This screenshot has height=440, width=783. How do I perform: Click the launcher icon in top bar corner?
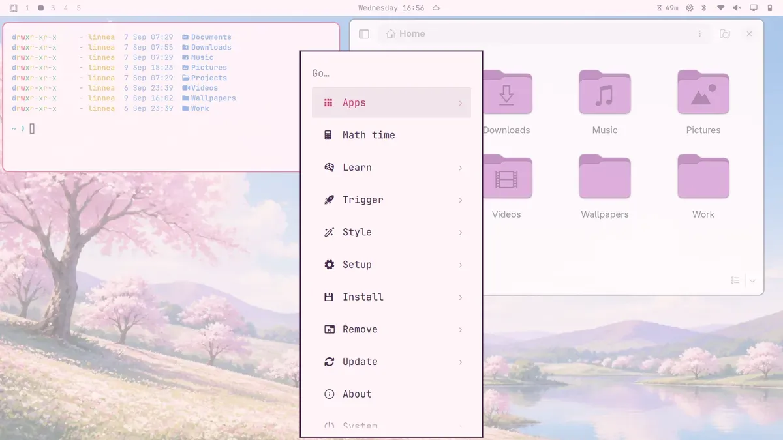tap(13, 8)
